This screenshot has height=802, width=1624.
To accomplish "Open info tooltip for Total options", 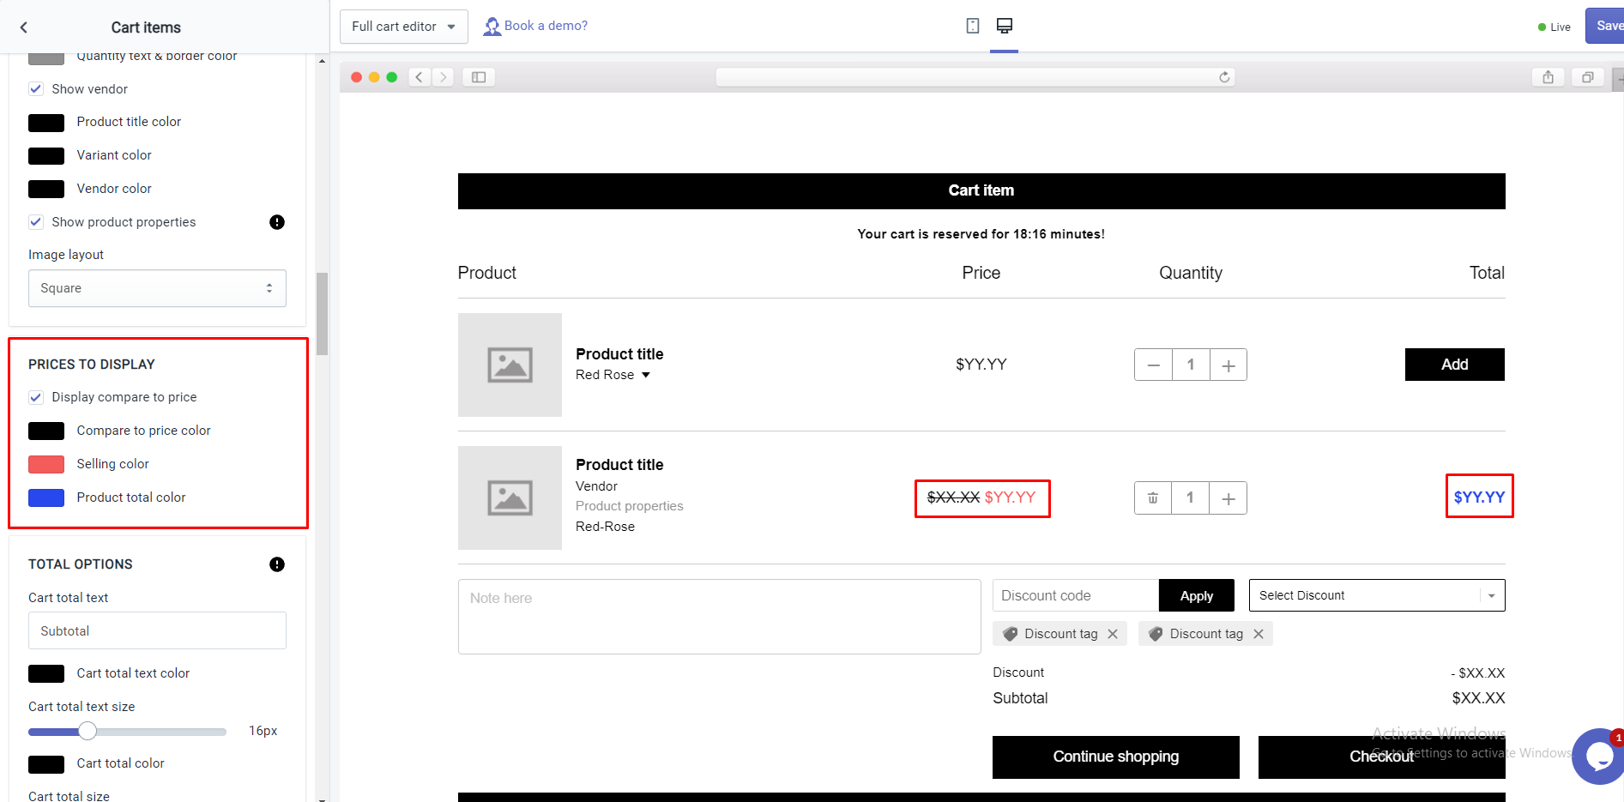I will (x=277, y=564).
